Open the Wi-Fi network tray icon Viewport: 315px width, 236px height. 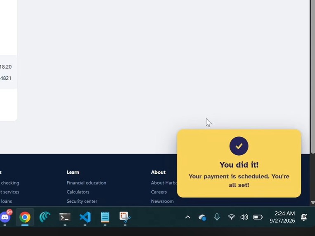coord(232,217)
